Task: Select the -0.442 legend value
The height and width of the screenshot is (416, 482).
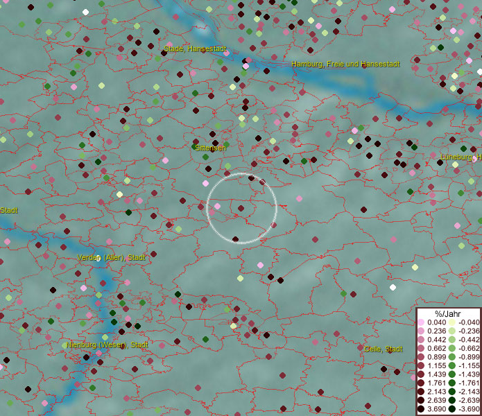Action: (x=469, y=340)
